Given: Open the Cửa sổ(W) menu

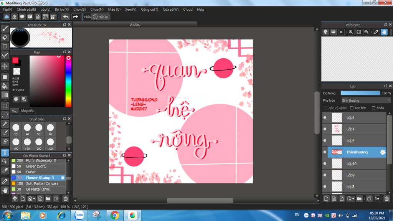Looking at the screenshot, I should pos(171,10).
